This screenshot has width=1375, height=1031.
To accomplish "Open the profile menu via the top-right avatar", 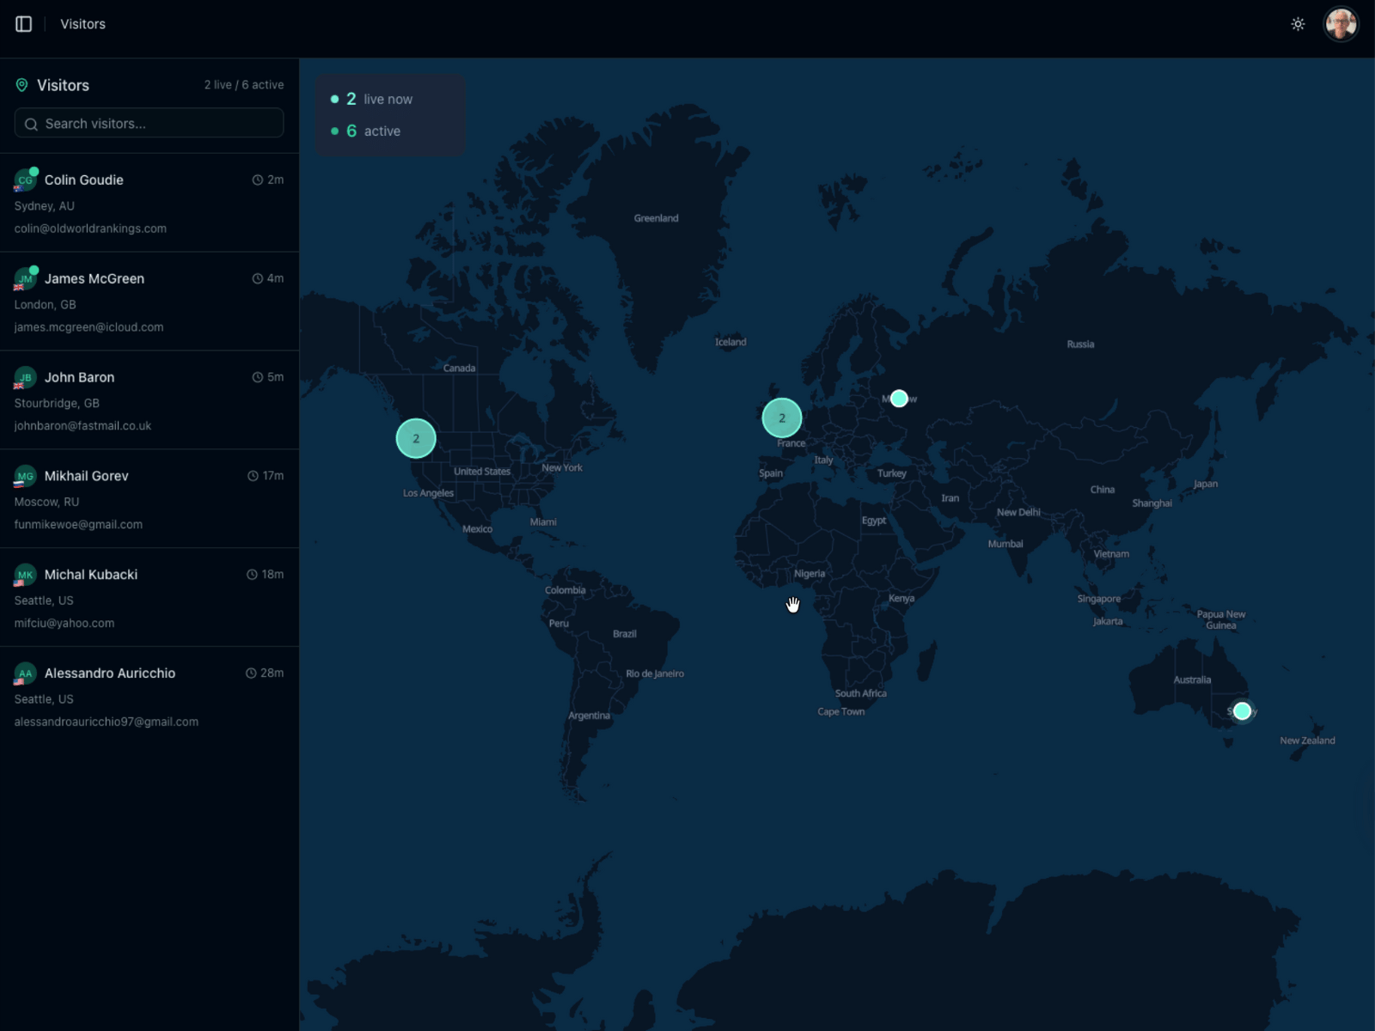I will [1341, 23].
